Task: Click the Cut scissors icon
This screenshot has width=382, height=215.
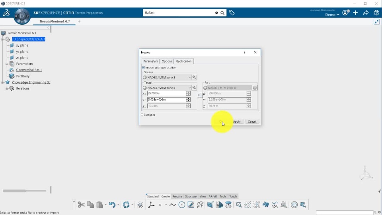Action: pos(81,205)
